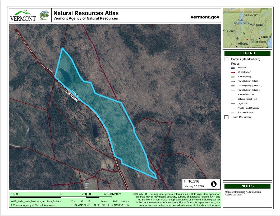The image size is (280, 216).
Task: Select the State Highway green legend symbol
Action: pyautogui.click(x=233, y=77)
